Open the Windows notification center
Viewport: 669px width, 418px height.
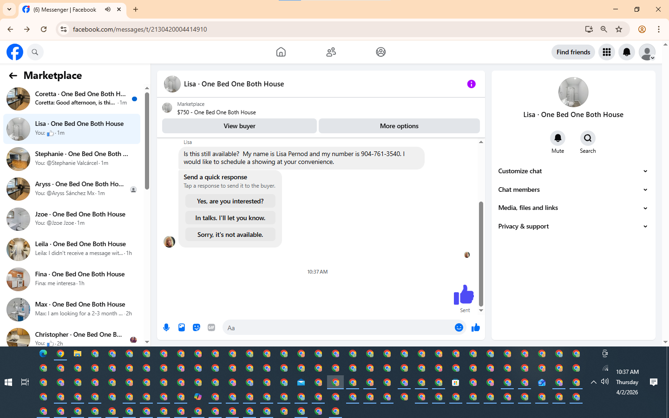[654, 382]
